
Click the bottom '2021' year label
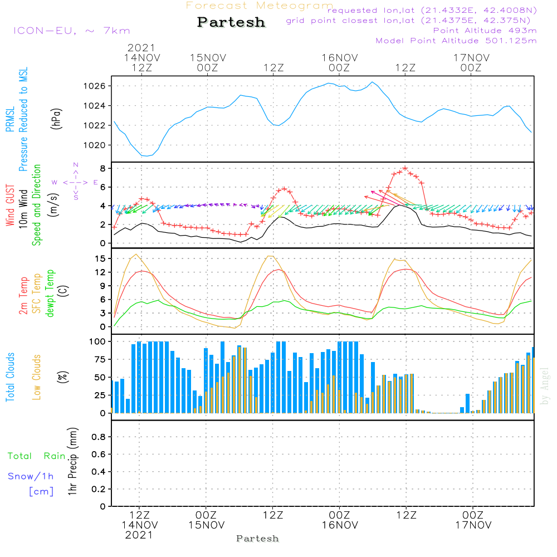pos(139,535)
